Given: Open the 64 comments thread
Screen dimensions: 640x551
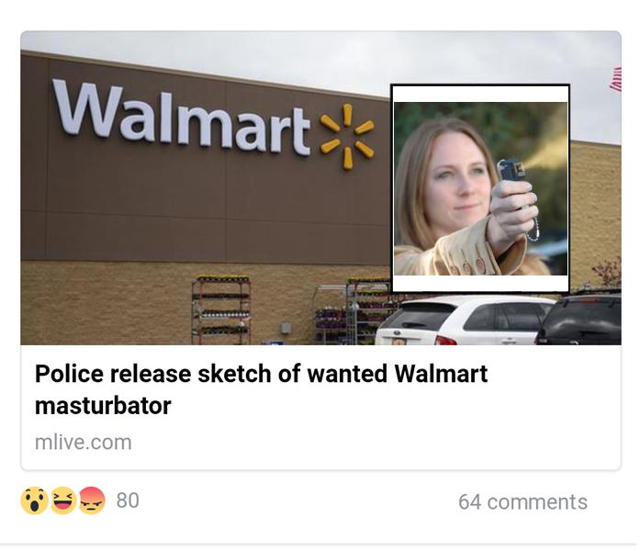Looking at the screenshot, I should point(522,502).
